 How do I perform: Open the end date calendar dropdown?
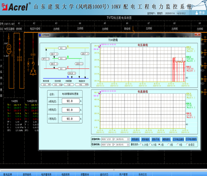click(114, 145)
